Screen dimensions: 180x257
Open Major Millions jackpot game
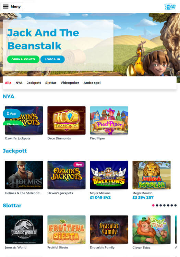pyautogui.click(x=109, y=175)
